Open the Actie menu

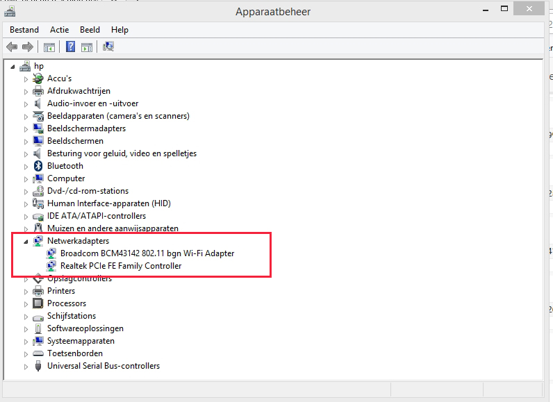click(x=59, y=30)
